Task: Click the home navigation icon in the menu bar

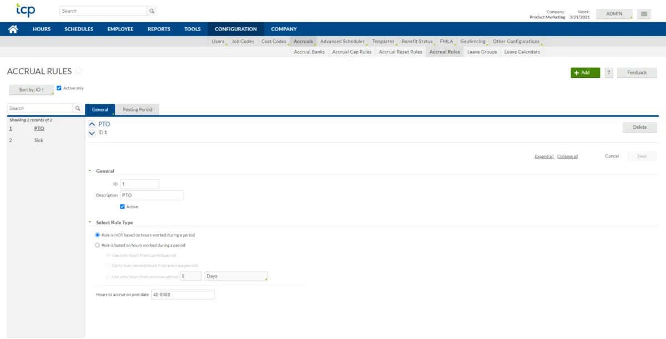Action: click(x=13, y=28)
